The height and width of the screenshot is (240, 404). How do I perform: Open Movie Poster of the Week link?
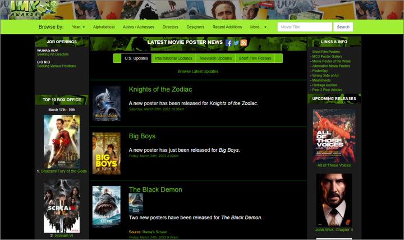tap(332, 61)
